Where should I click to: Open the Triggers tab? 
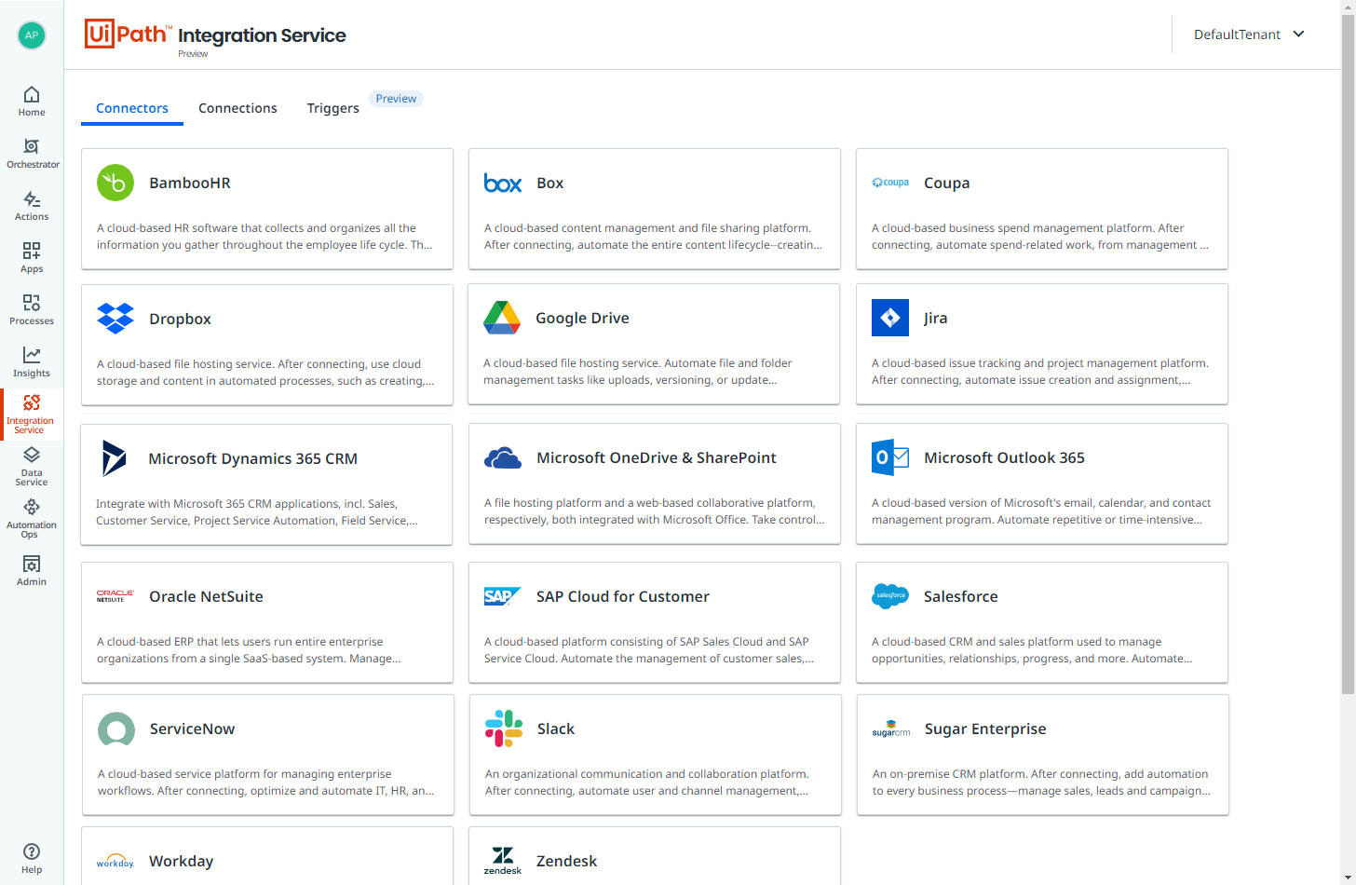[x=332, y=108]
